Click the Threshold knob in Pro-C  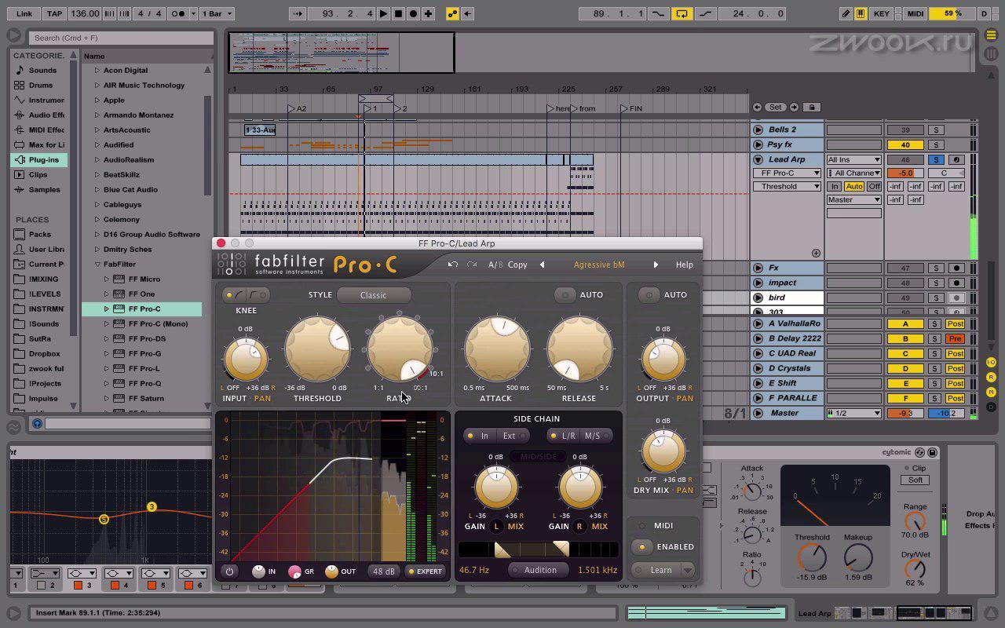pyautogui.click(x=317, y=349)
